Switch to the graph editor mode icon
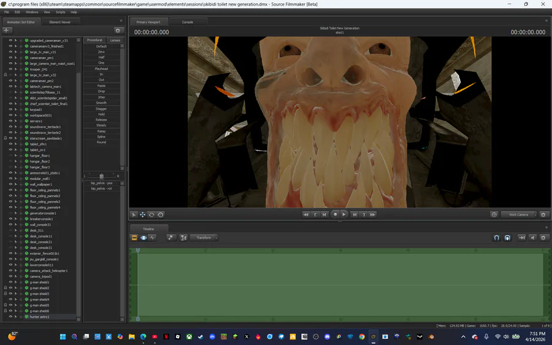552x345 pixels. [152, 238]
